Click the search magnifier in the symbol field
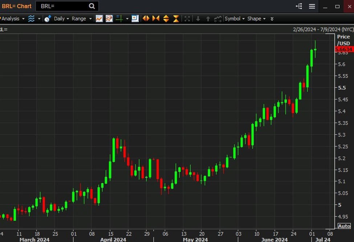 (91, 6)
